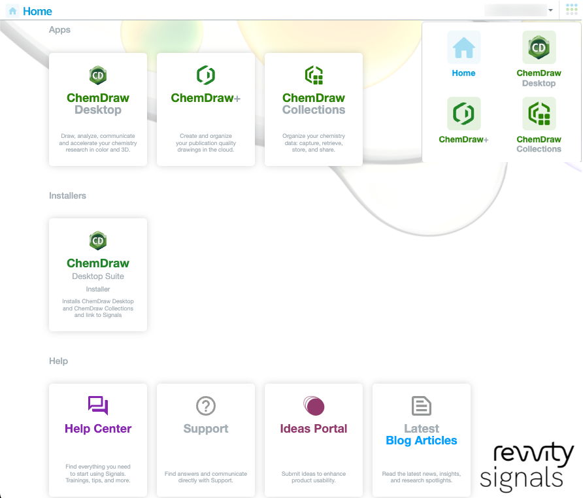Click the Support question-mark icon
The height and width of the screenshot is (498, 583).
pyautogui.click(x=205, y=406)
